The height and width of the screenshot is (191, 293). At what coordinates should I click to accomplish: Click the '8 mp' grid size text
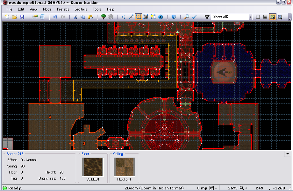202,188
